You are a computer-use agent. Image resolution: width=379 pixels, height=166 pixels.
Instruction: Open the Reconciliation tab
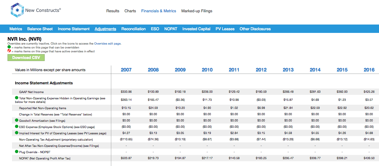coord(133,29)
